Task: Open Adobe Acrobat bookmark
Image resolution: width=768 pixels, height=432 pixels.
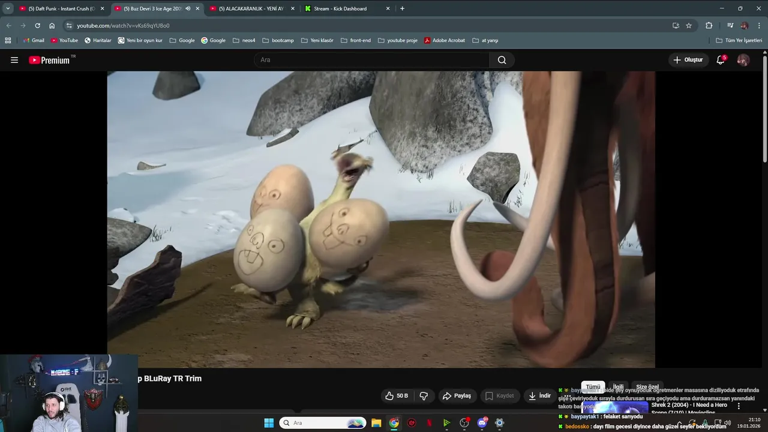Action: pyautogui.click(x=444, y=40)
